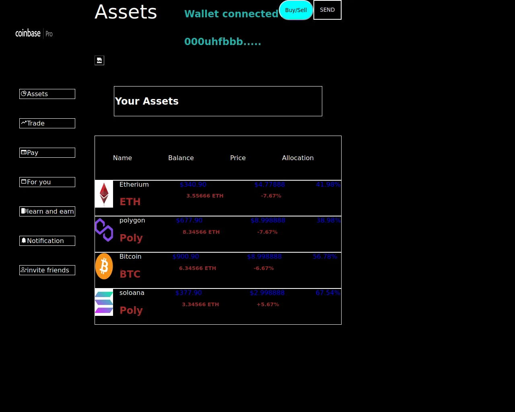Click the add-person icon beside invite friends
Screen dimensions: 515x412
[x=24, y=270]
